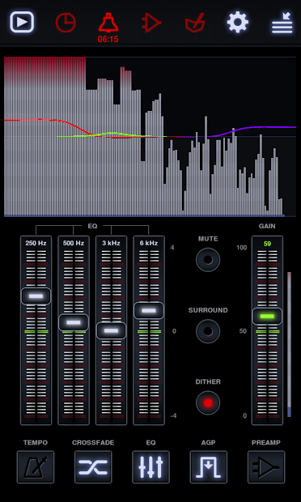
Task: Open the Crossfade panel
Action: point(93,467)
